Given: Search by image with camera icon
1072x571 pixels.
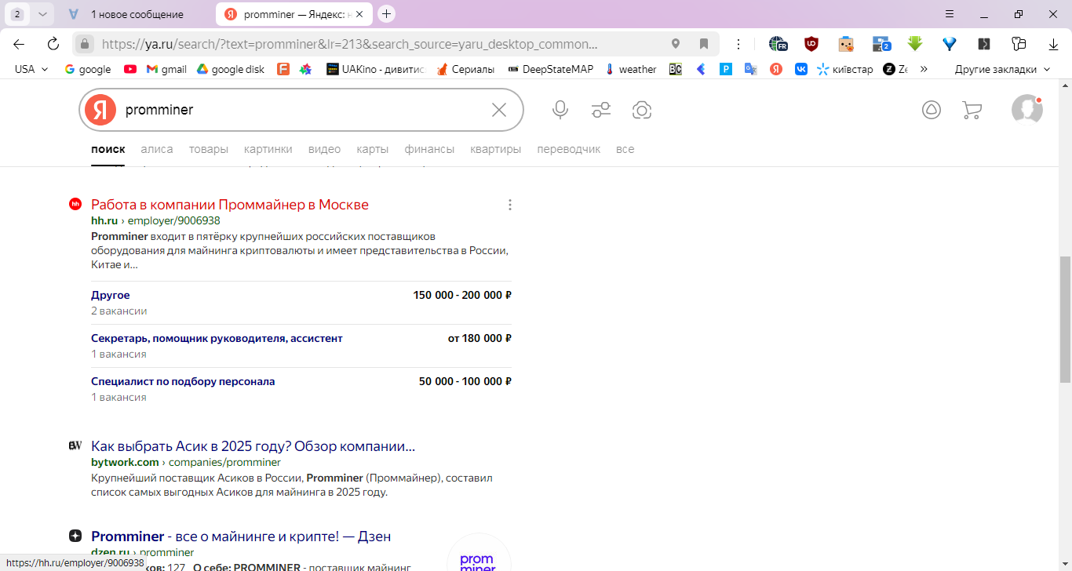Looking at the screenshot, I should [642, 110].
